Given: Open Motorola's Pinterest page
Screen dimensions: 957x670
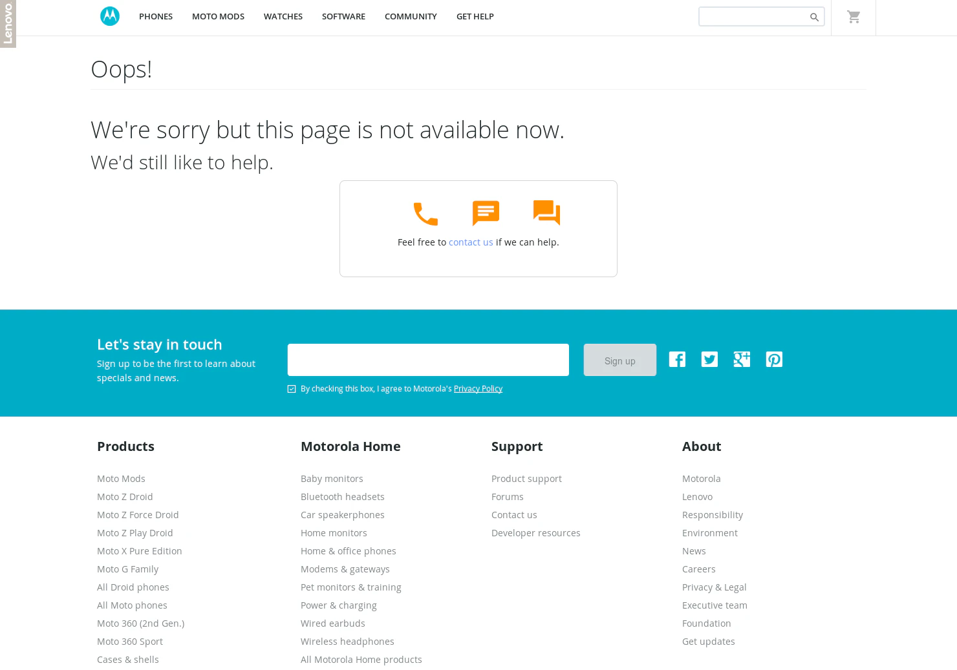Looking at the screenshot, I should coord(774,359).
